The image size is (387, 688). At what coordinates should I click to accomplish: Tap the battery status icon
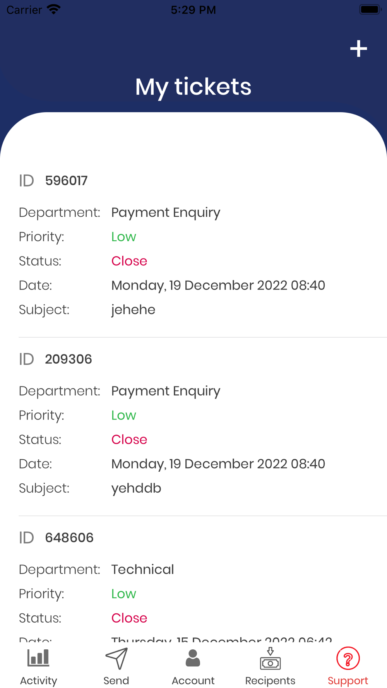[x=370, y=9]
